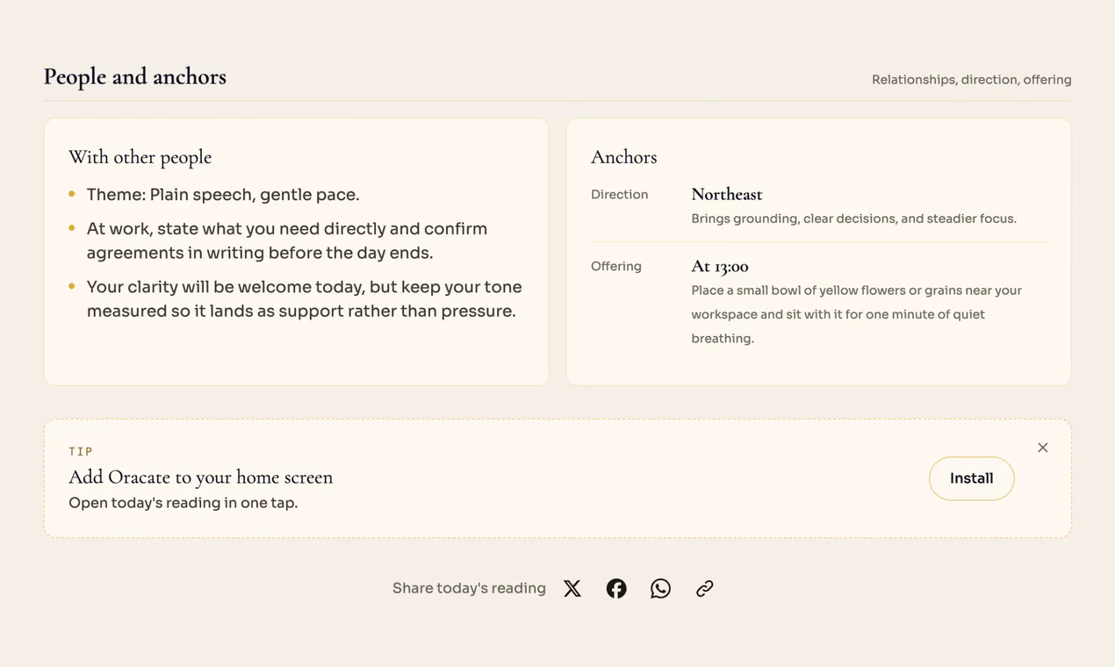Dismiss the home screen tip

[x=1042, y=448]
